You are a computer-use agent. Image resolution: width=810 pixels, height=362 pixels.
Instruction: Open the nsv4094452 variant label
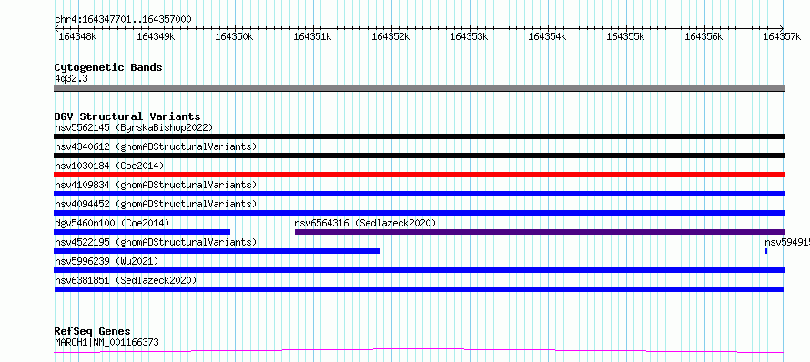point(156,204)
